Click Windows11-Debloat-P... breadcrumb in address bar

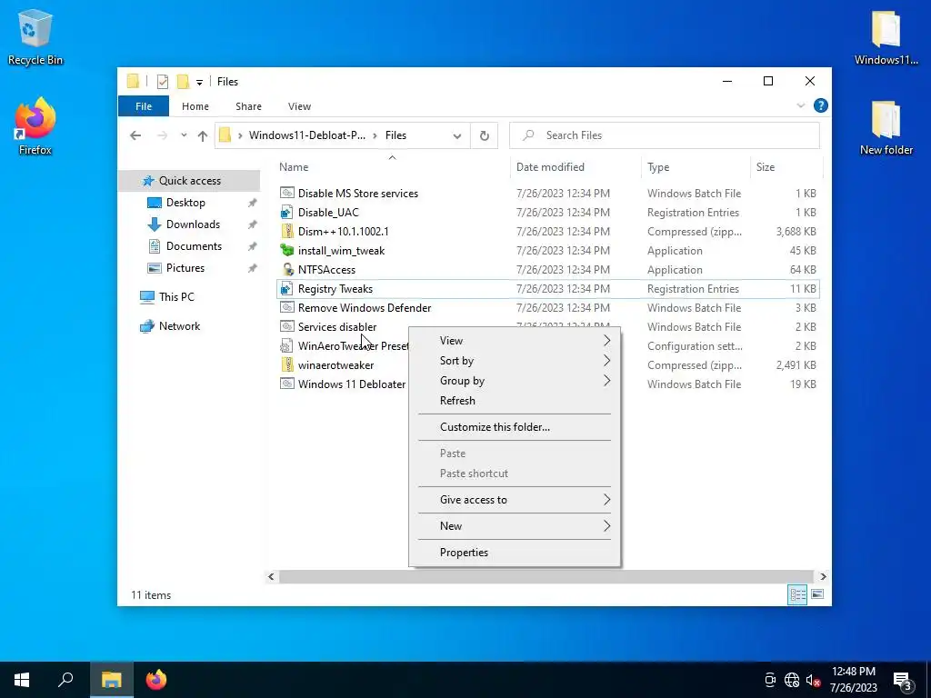coord(307,135)
